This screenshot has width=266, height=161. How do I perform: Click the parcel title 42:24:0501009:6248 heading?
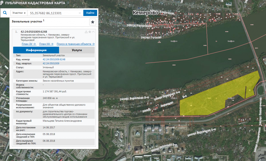tap(34, 32)
